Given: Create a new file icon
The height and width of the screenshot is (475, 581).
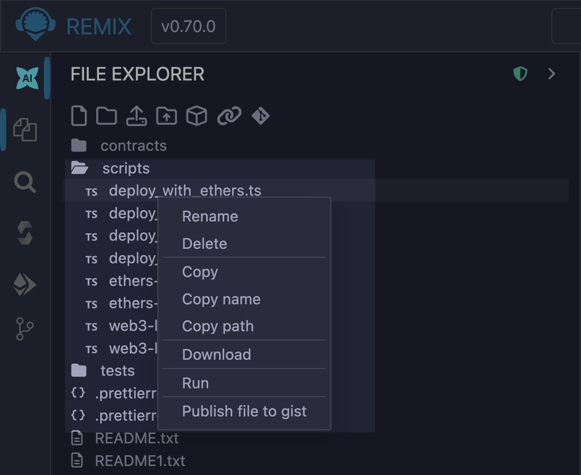Looking at the screenshot, I should [79, 116].
